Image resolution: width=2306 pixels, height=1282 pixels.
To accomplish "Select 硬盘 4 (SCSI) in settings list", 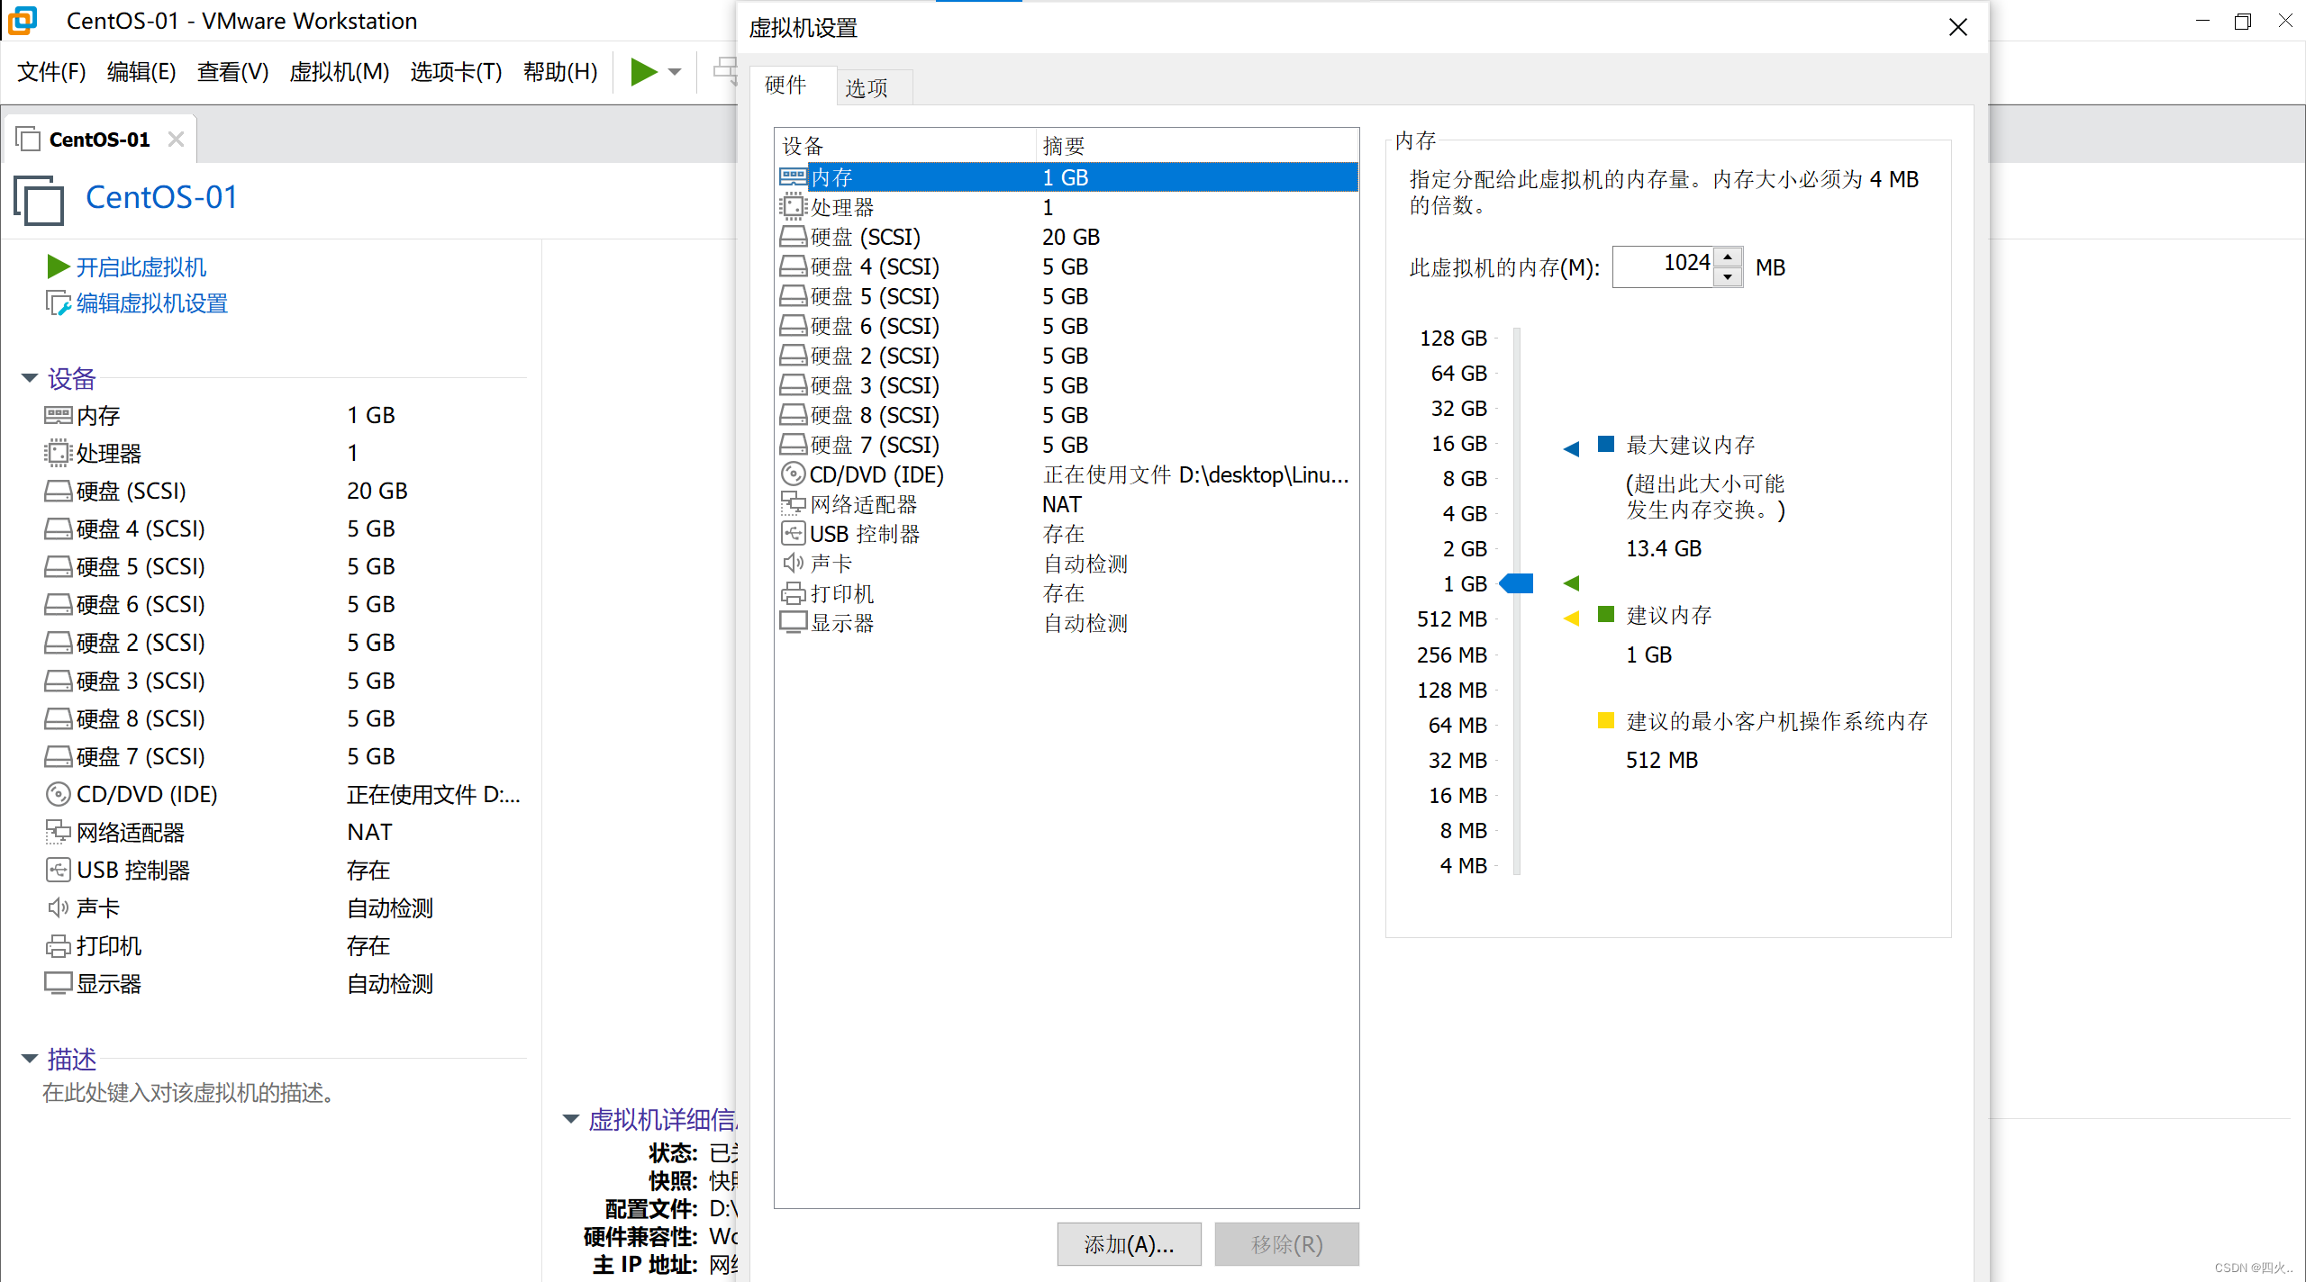I will 1067,266.
